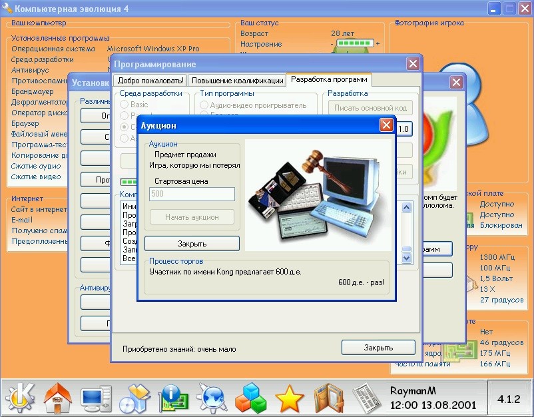This screenshot has width=534, height=417.
Task: Click the Сжатие аудио entry in installed programs
Action: [36, 166]
